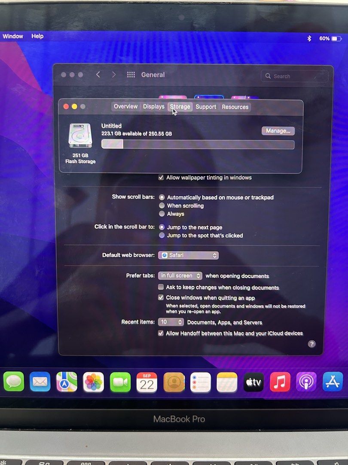Click the 223.1 GB available text
The height and width of the screenshot is (465, 348).
(137, 134)
